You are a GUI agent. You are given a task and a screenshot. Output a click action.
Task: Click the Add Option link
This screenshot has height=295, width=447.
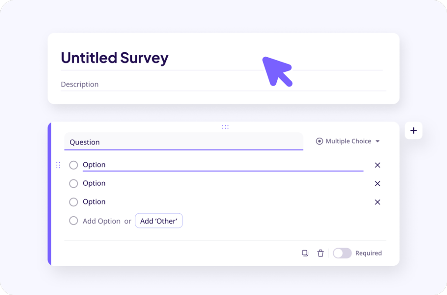(101, 221)
